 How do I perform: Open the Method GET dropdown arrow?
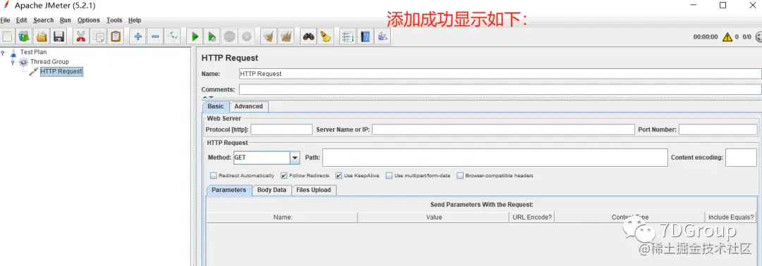(x=294, y=158)
